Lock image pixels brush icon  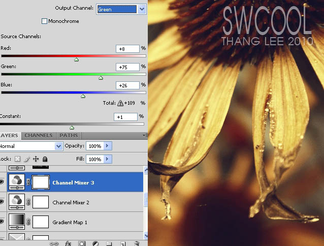coord(27,159)
